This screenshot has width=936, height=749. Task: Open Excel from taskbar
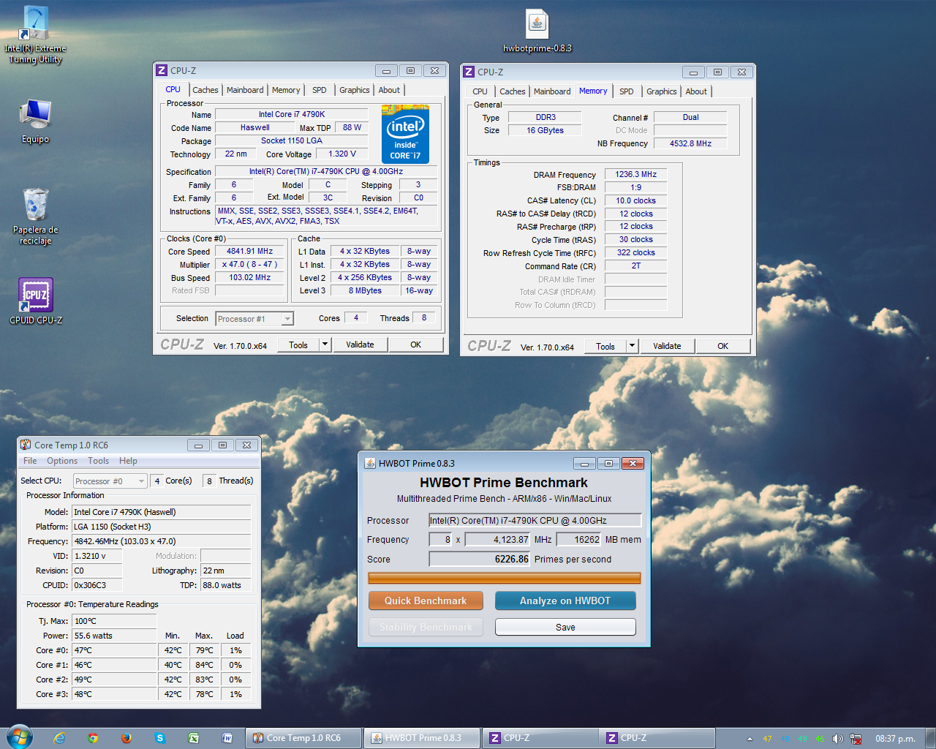pos(194,738)
